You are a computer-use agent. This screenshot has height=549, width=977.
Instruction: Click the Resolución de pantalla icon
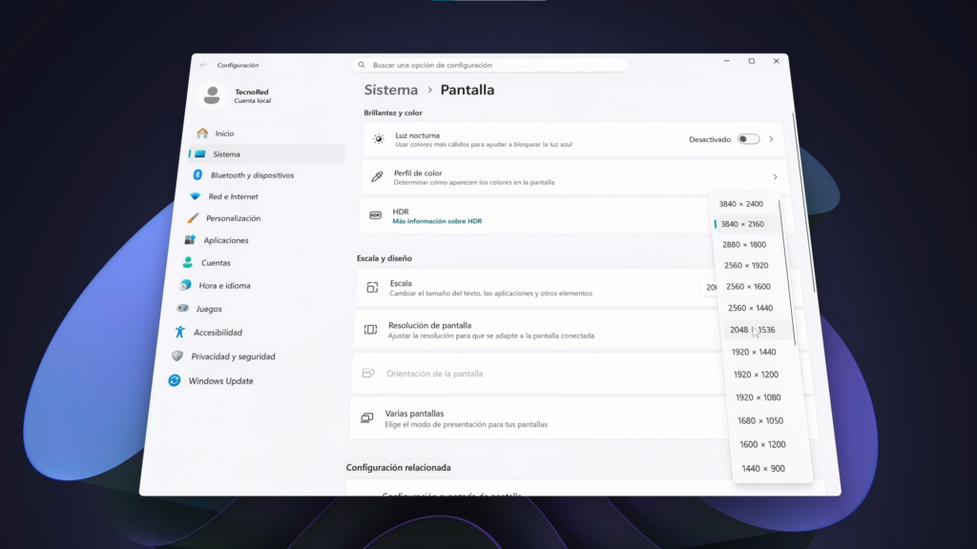(370, 329)
